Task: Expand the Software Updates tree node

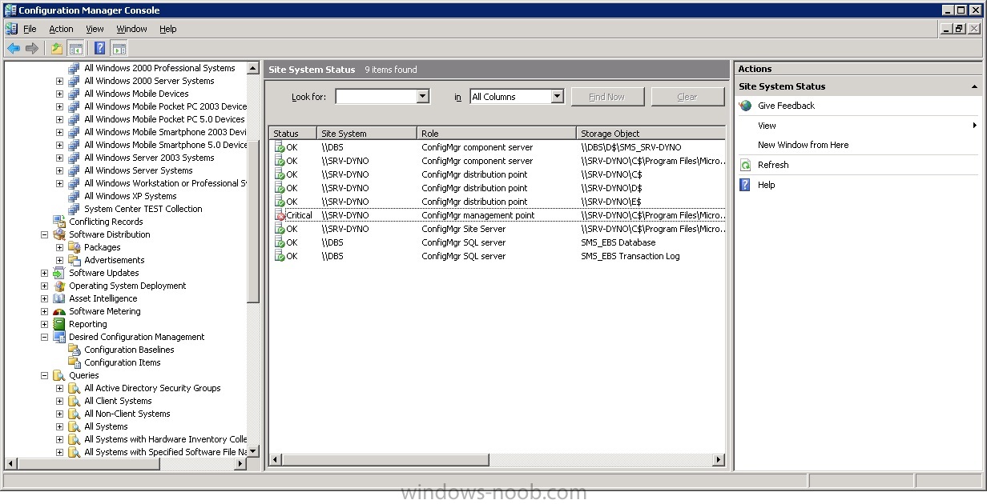Action: (x=45, y=273)
